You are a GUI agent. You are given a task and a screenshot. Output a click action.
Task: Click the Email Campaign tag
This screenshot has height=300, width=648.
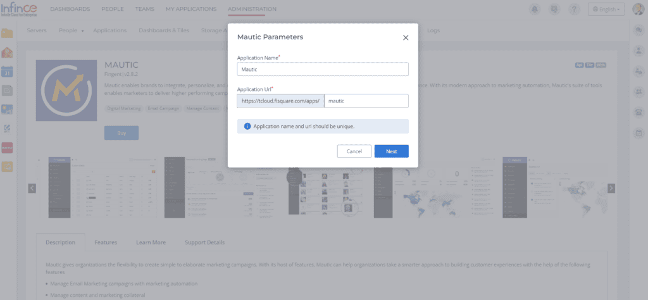tap(163, 109)
